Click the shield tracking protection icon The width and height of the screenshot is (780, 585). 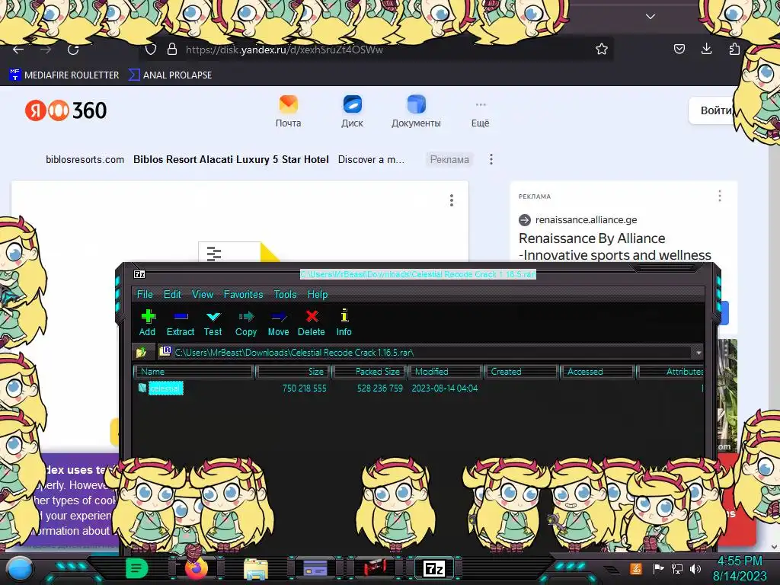pyautogui.click(x=150, y=50)
